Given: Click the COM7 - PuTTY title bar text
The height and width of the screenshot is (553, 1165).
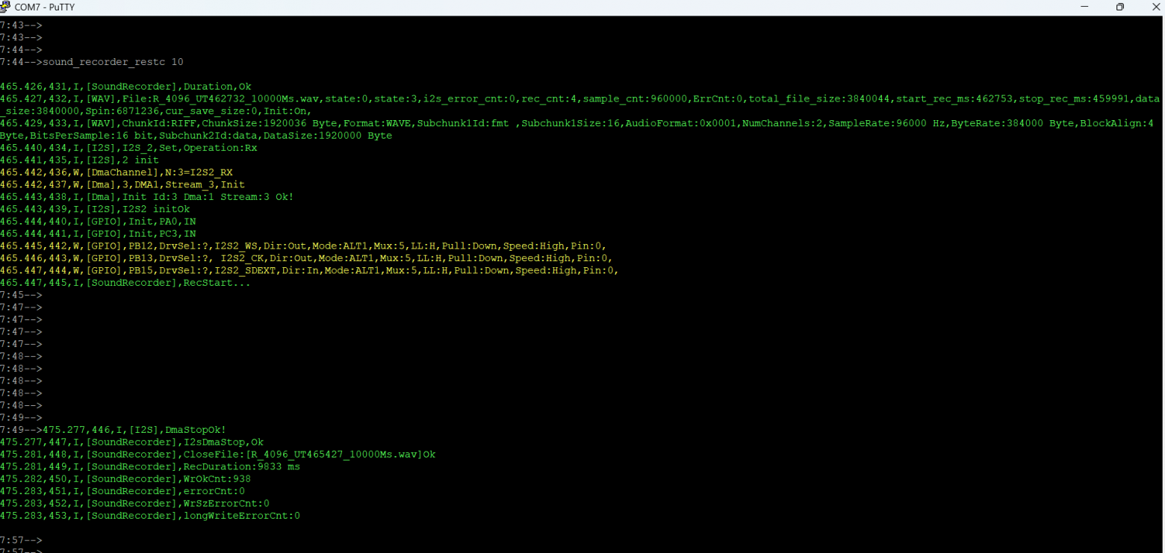Looking at the screenshot, I should click(45, 7).
